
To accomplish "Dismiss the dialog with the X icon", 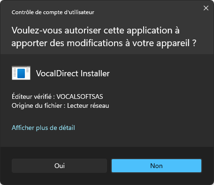I will pos(206,8).
